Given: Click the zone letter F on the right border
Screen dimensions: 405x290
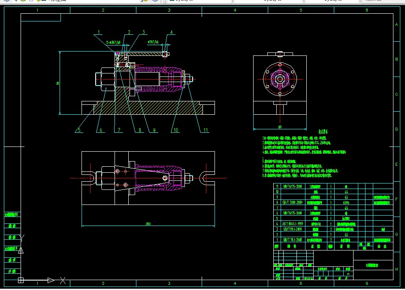Looking at the screenshot, I should point(396,199).
